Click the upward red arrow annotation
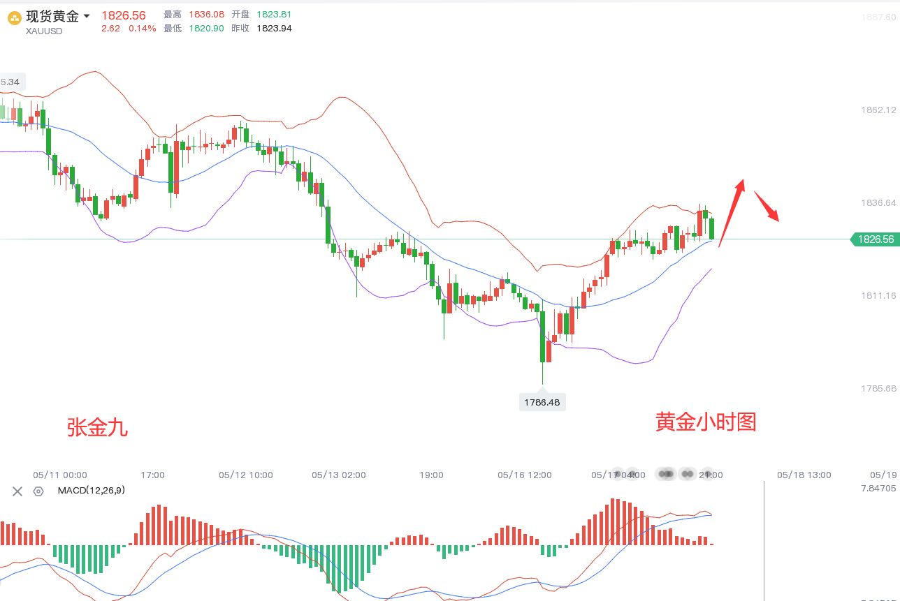The image size is (900, 601). click(732, 212)
